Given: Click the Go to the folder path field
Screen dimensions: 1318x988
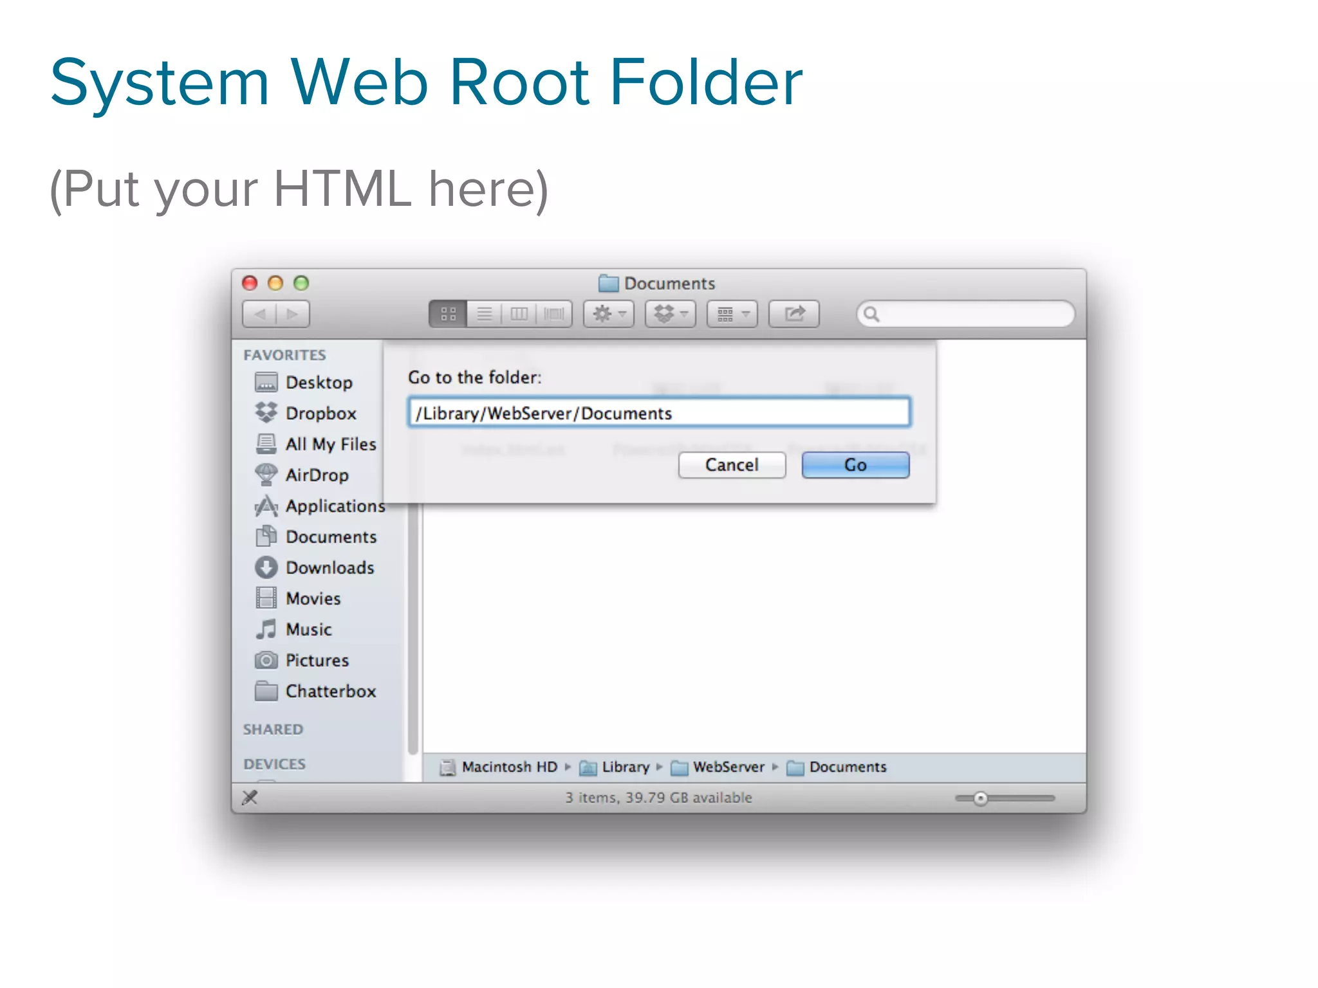Looking at the screenshot, I should (659, 412).
